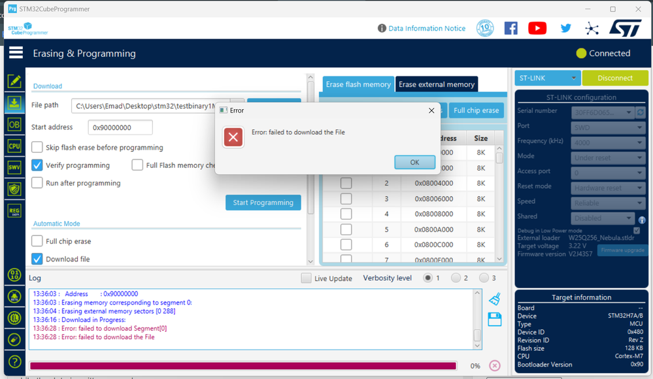Open the hamburger navigation menu
The width and height of the screenshot is (653, 379).
(16, 53)
